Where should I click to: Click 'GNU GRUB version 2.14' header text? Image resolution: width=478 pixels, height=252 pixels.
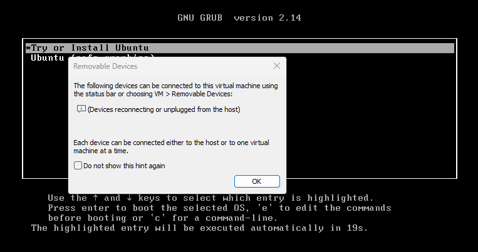pyautogui.click(x=239, y=18)
